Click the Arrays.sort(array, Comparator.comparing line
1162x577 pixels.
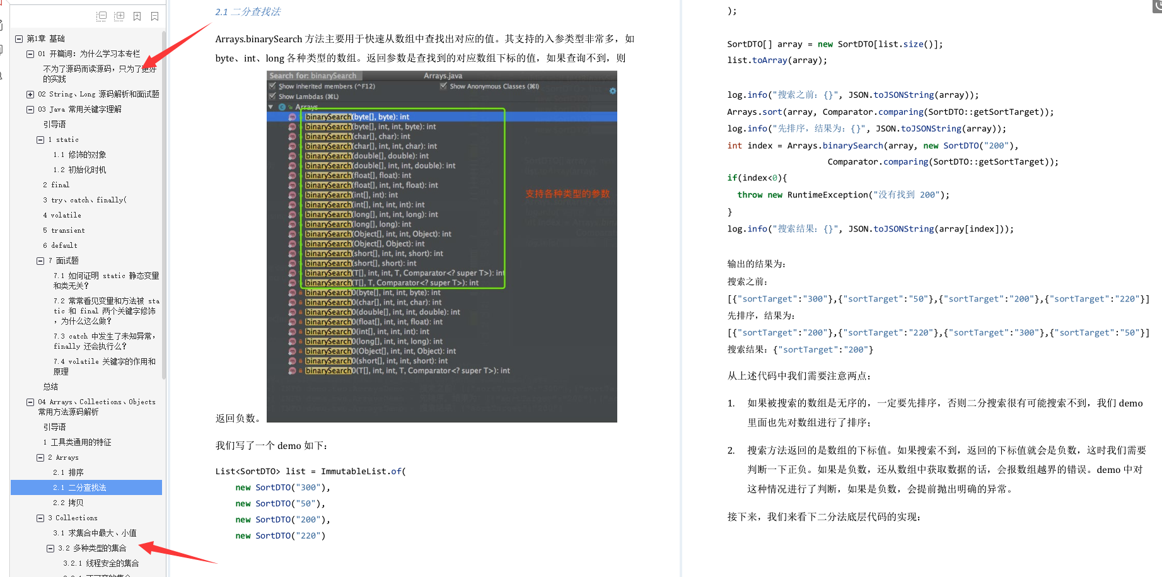pos(890,112)
